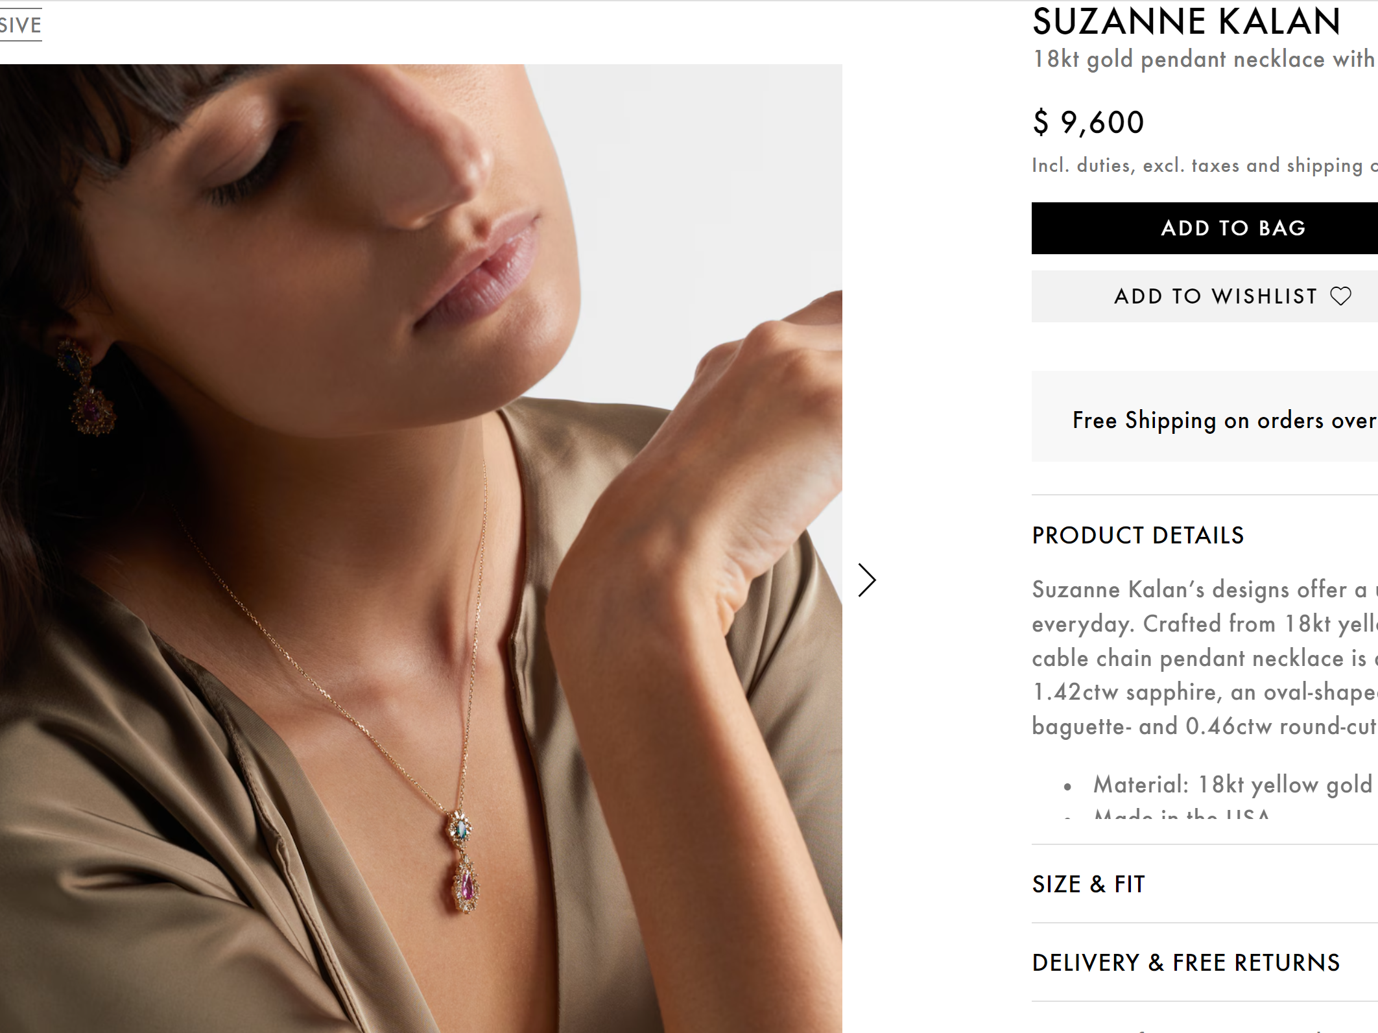Click the ADD TO WISHLIST text

(1215, 296)
